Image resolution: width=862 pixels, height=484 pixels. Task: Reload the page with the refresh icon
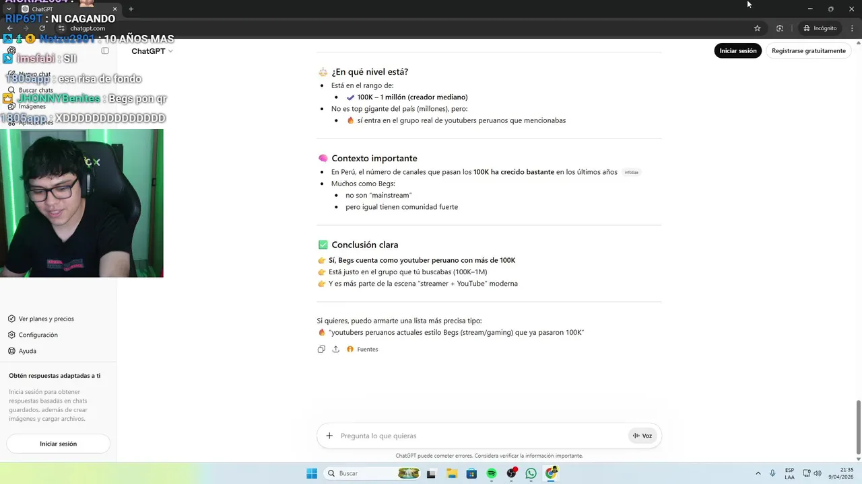(42, 28)
